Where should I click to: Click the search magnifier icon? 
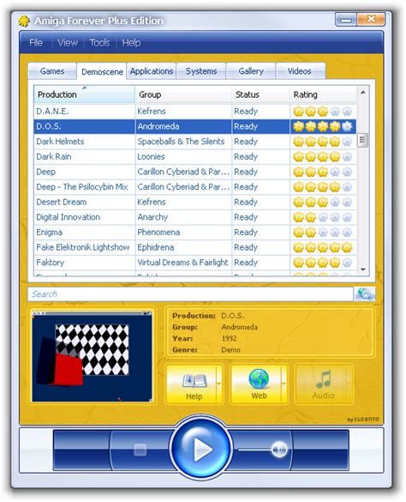364,293
